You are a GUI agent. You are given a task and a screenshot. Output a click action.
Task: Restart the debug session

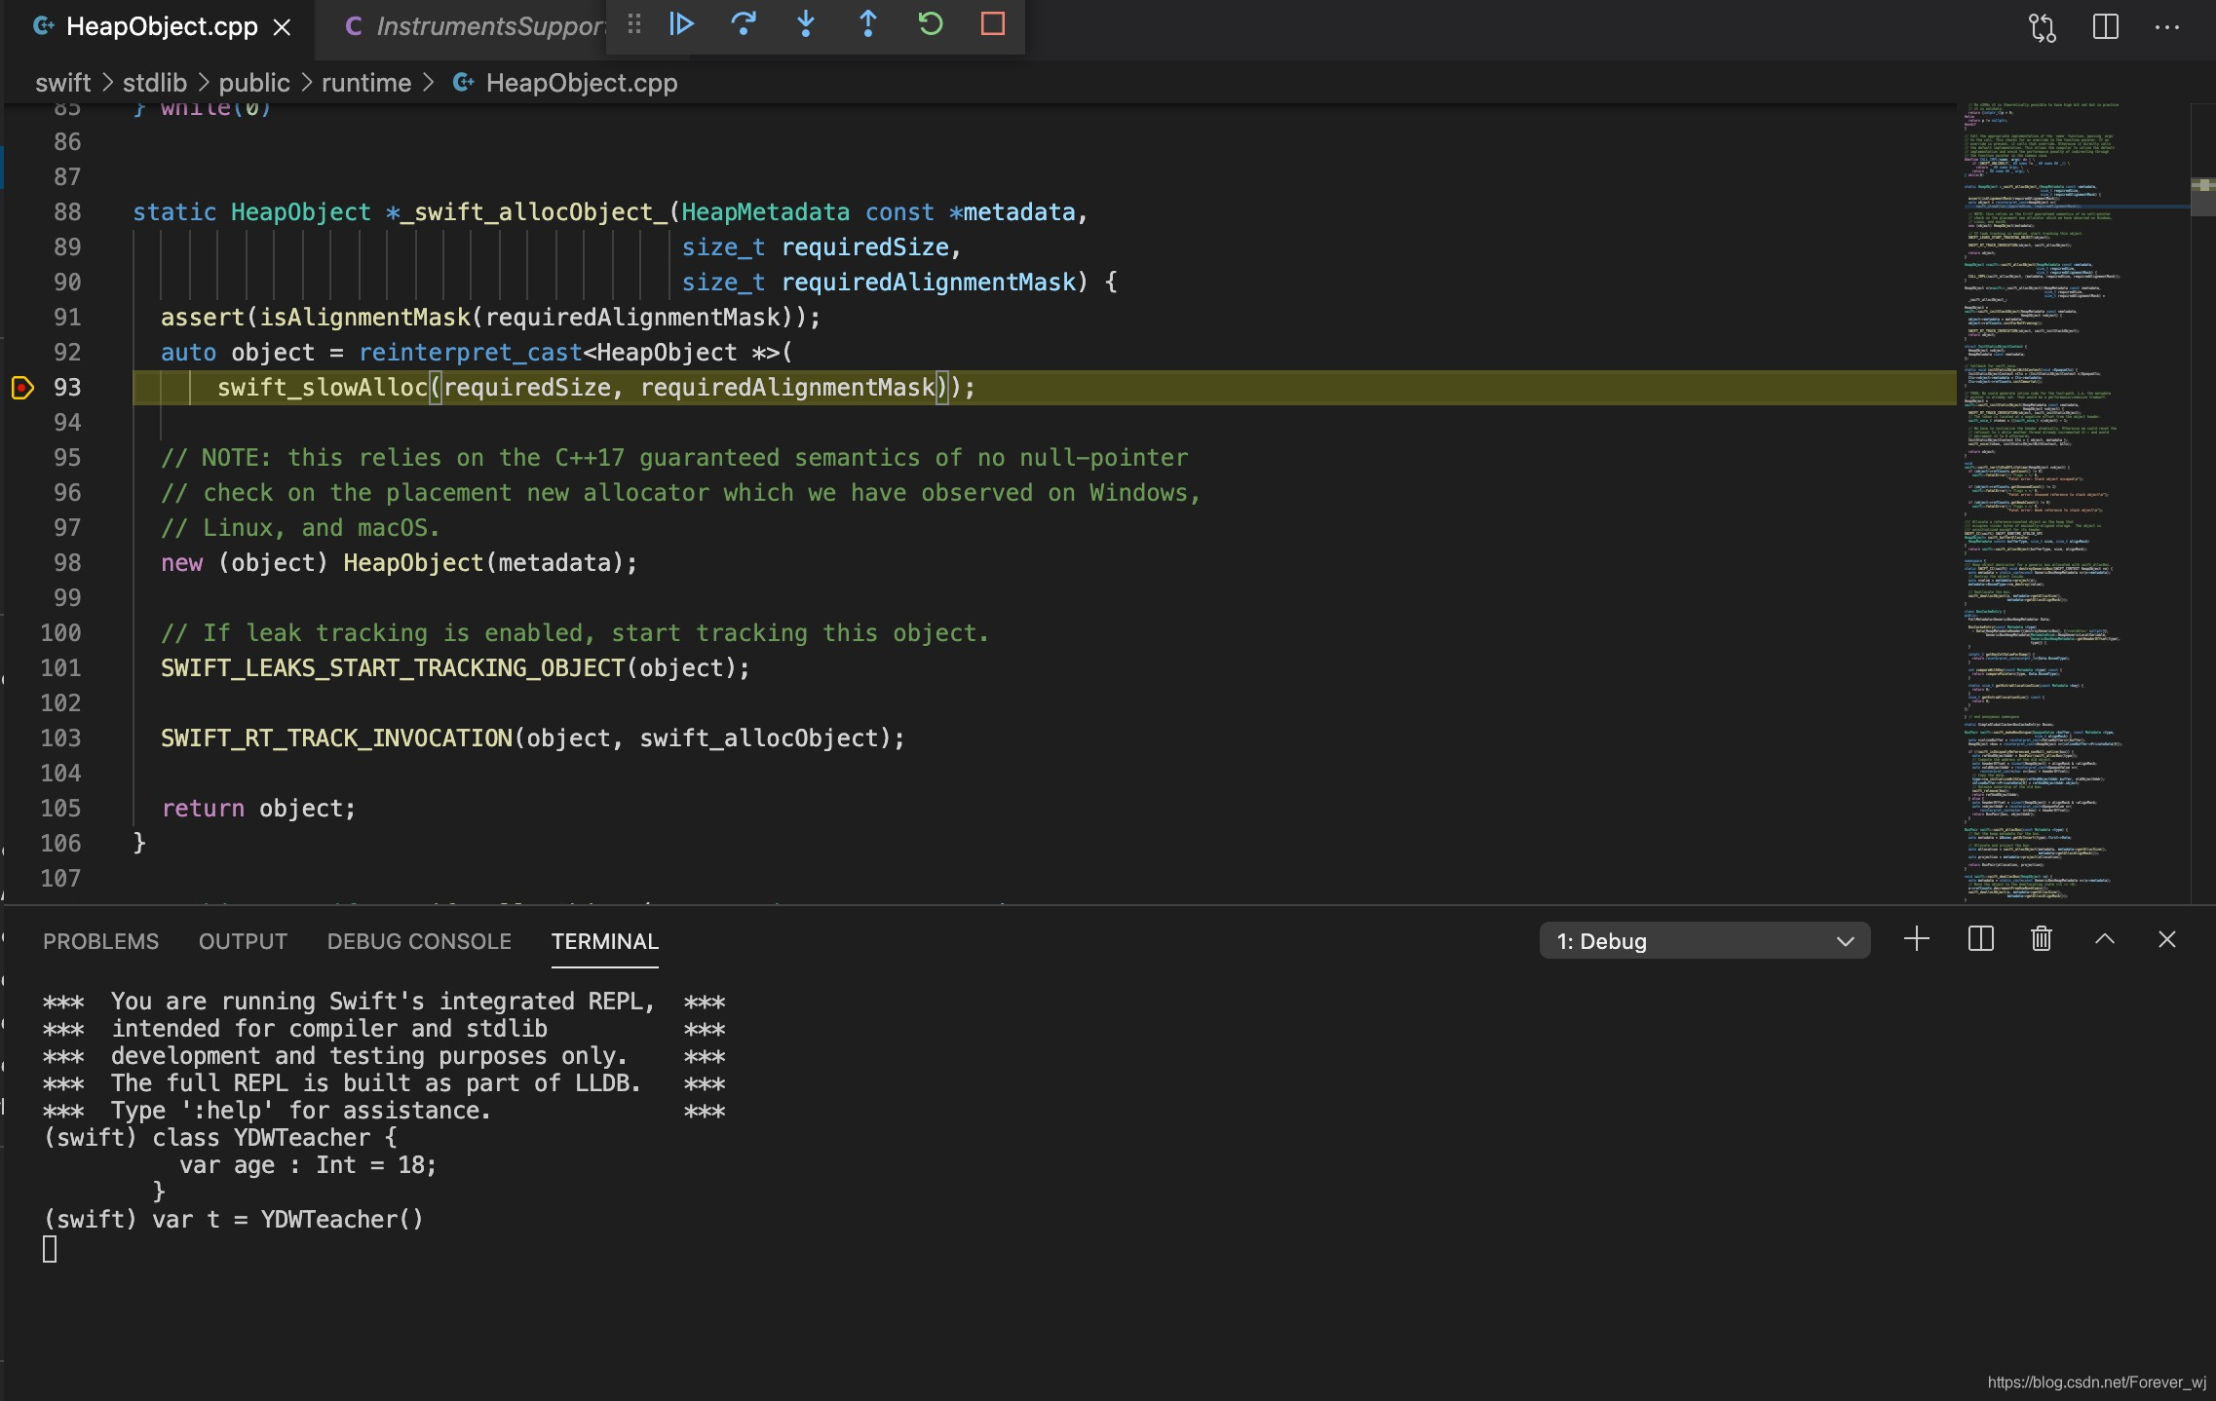(x=931, y=24)
